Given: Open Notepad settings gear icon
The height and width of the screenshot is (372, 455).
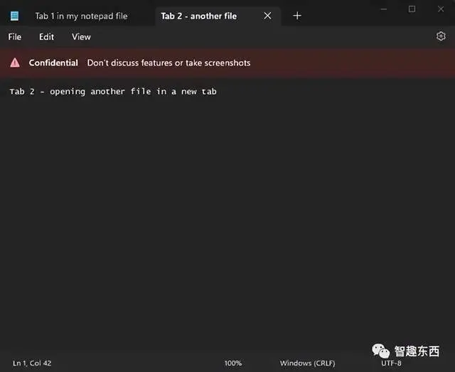Looking at the screenshot, I should (441, 36).
